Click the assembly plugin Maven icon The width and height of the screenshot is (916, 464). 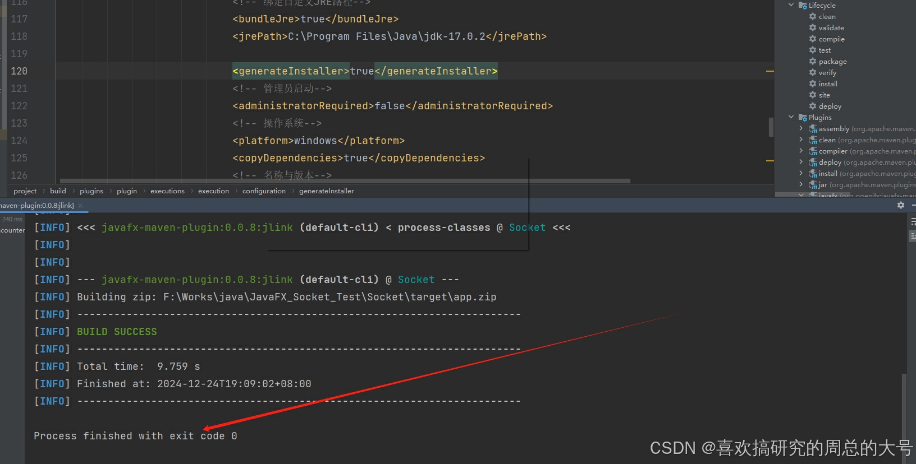click(813, 128)
